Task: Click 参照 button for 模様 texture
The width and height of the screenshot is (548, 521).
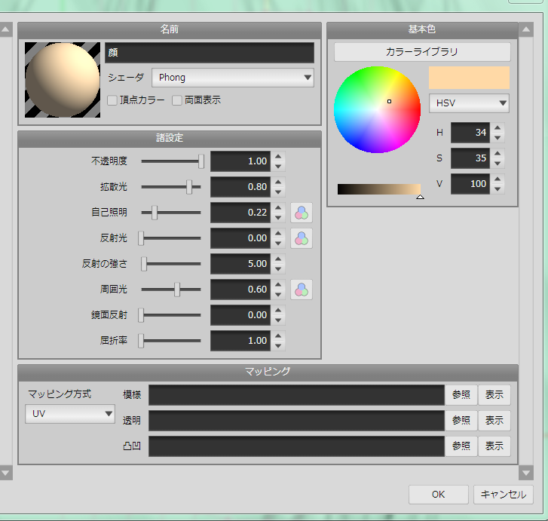Action: 461,395
